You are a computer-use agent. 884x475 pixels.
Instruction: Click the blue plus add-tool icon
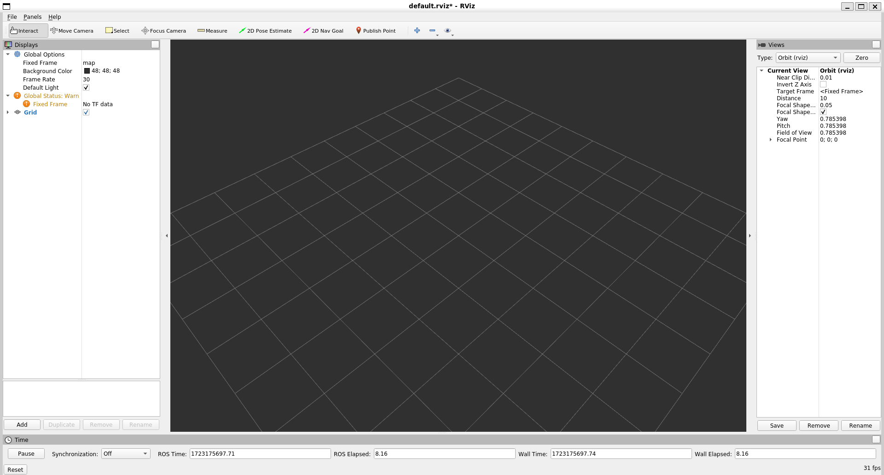(417, 30)
